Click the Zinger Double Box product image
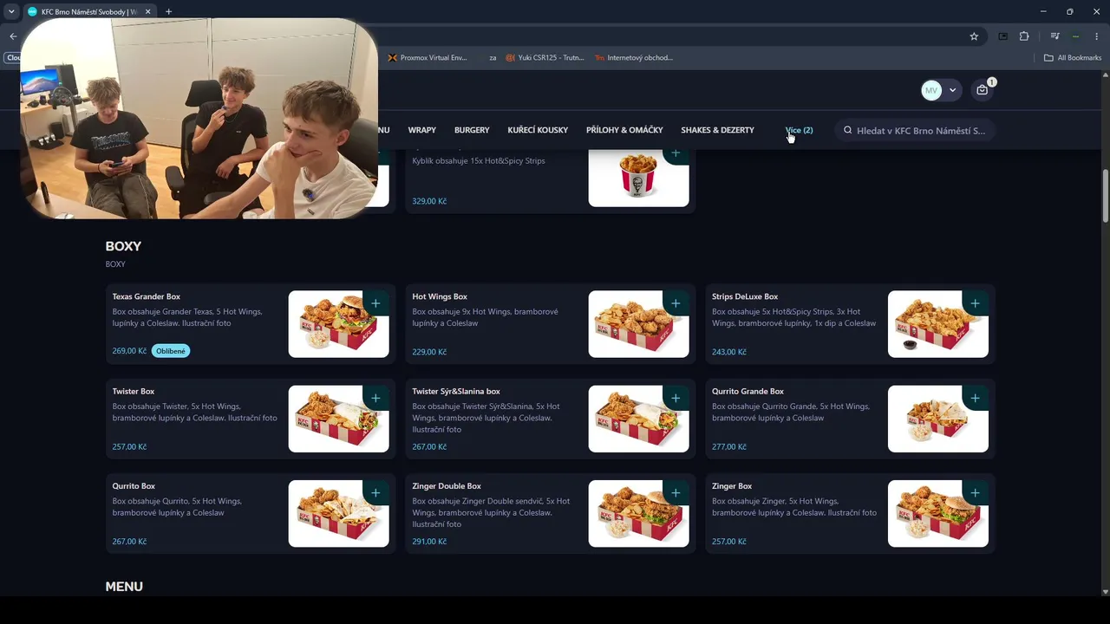Screen dimensions: 1110x624 (x=638, y=514)
